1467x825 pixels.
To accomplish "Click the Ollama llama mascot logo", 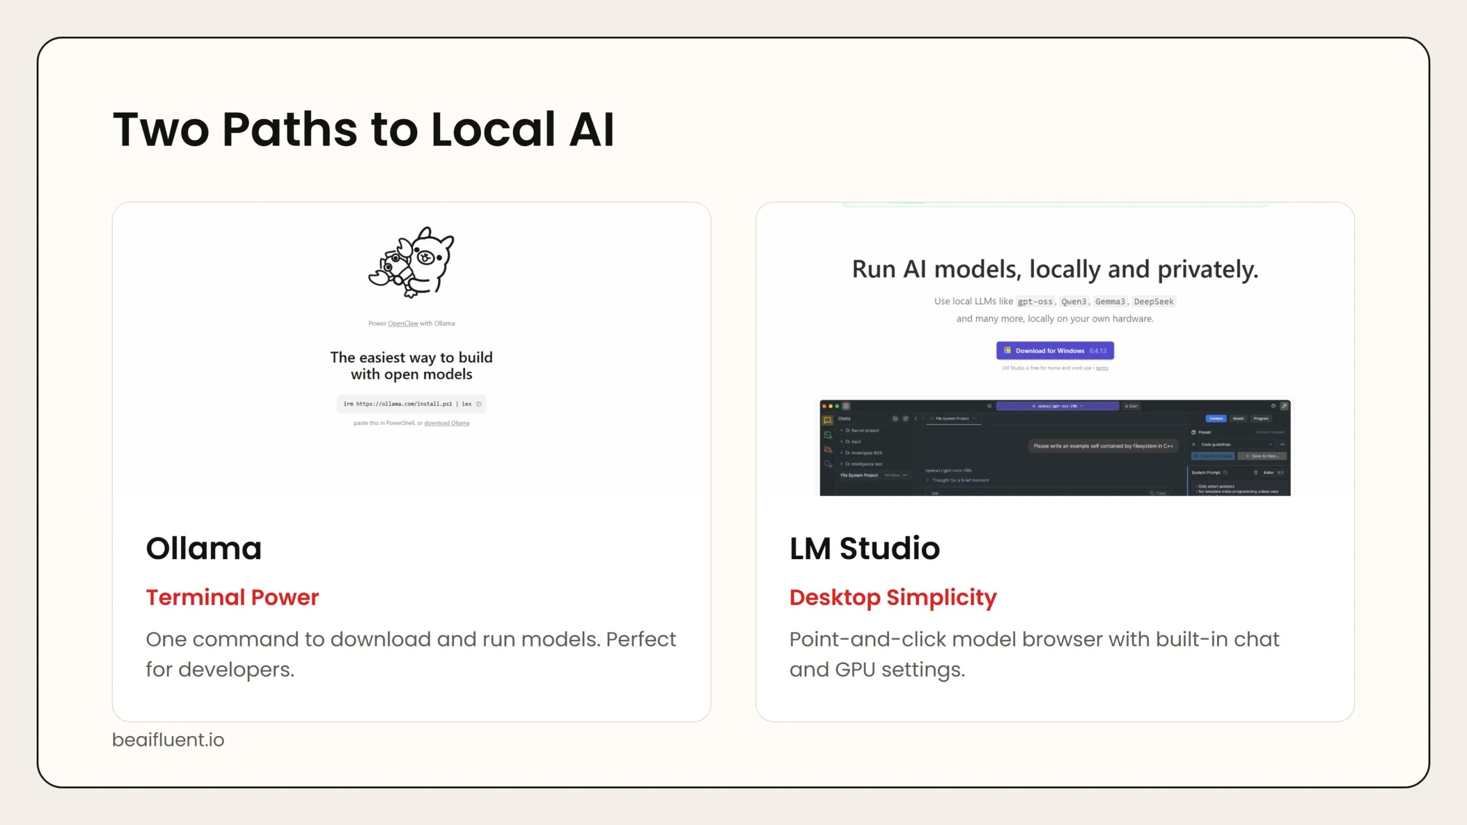I will point(411,262).
